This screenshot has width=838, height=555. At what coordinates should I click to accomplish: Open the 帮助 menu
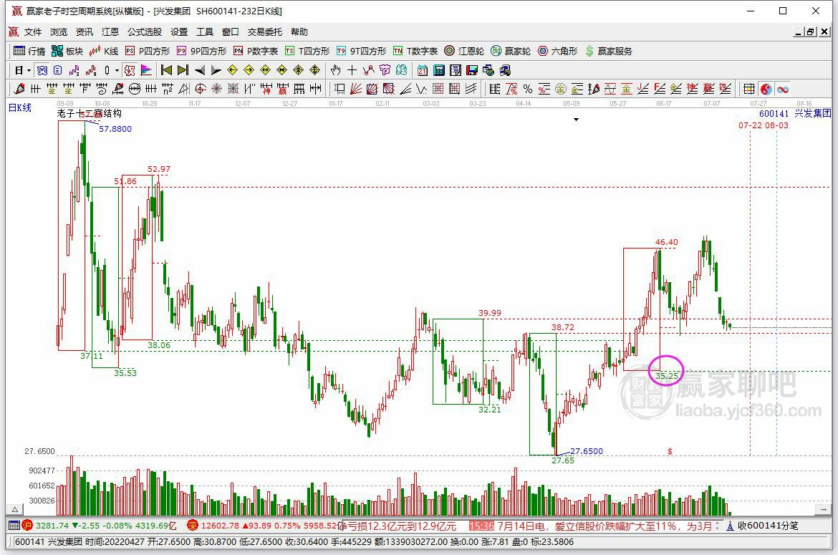coord(299,32)
